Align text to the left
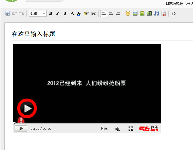Viewport: 193px width, 150px height. (104, 13)
